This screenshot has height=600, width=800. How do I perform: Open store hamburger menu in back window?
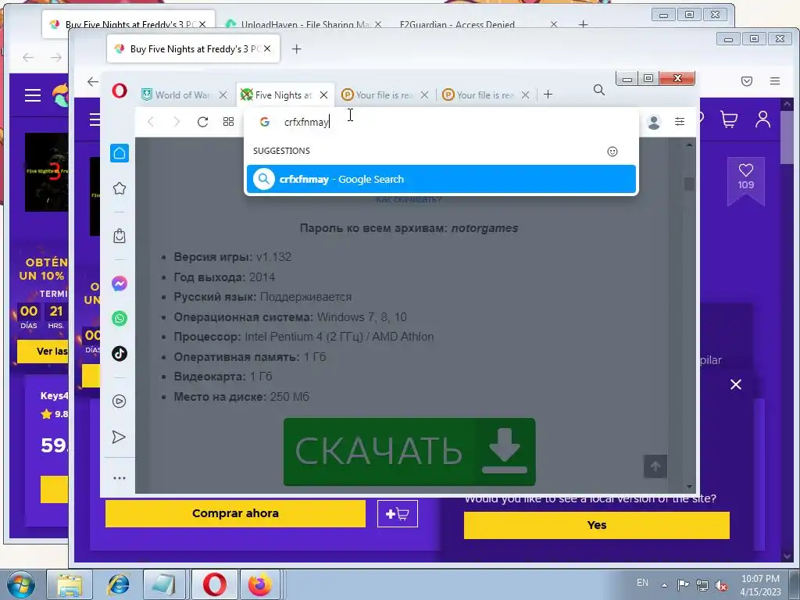coord(33,95)
